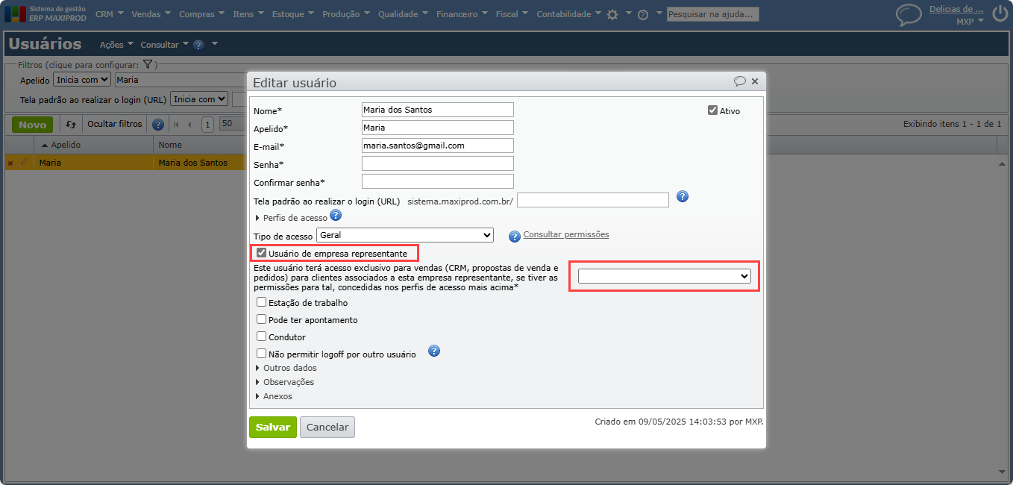The height and width of the screenshot is (485, 1013).
Task: Open dropdown arrow next to top-bar help icon
Action: [x=659, y=13]
